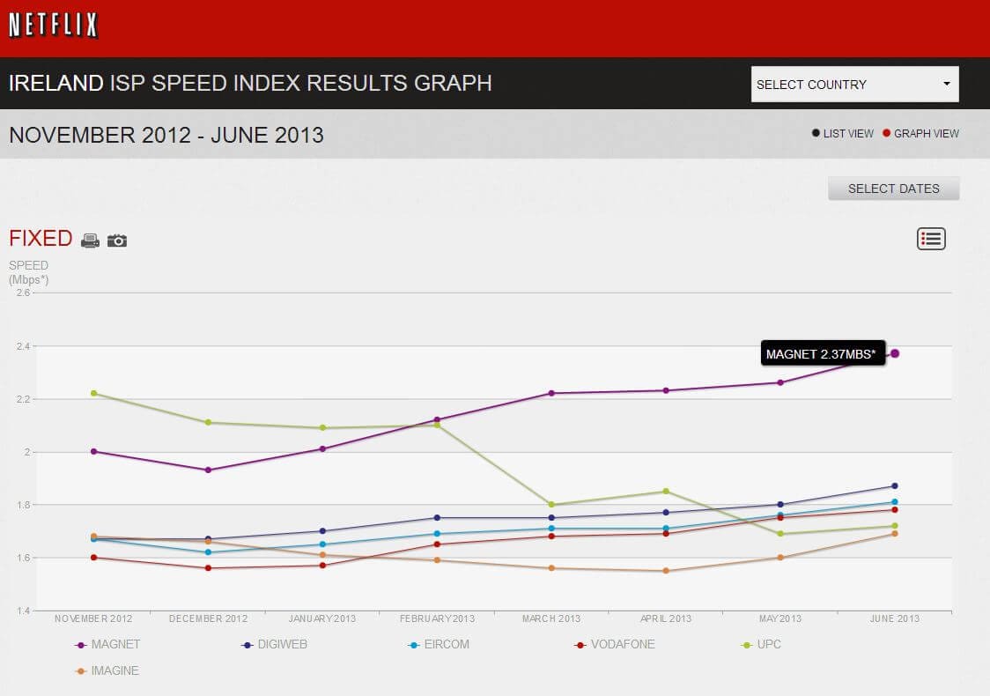Click the November 2012 axis label

click(93, 619)
